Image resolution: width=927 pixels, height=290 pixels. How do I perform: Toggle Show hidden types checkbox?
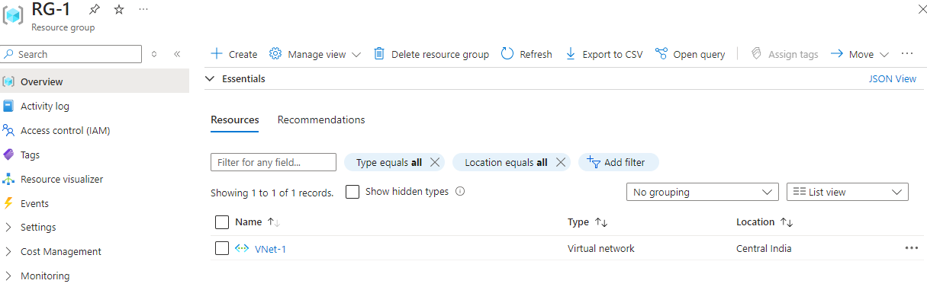(x=352, y=192)
